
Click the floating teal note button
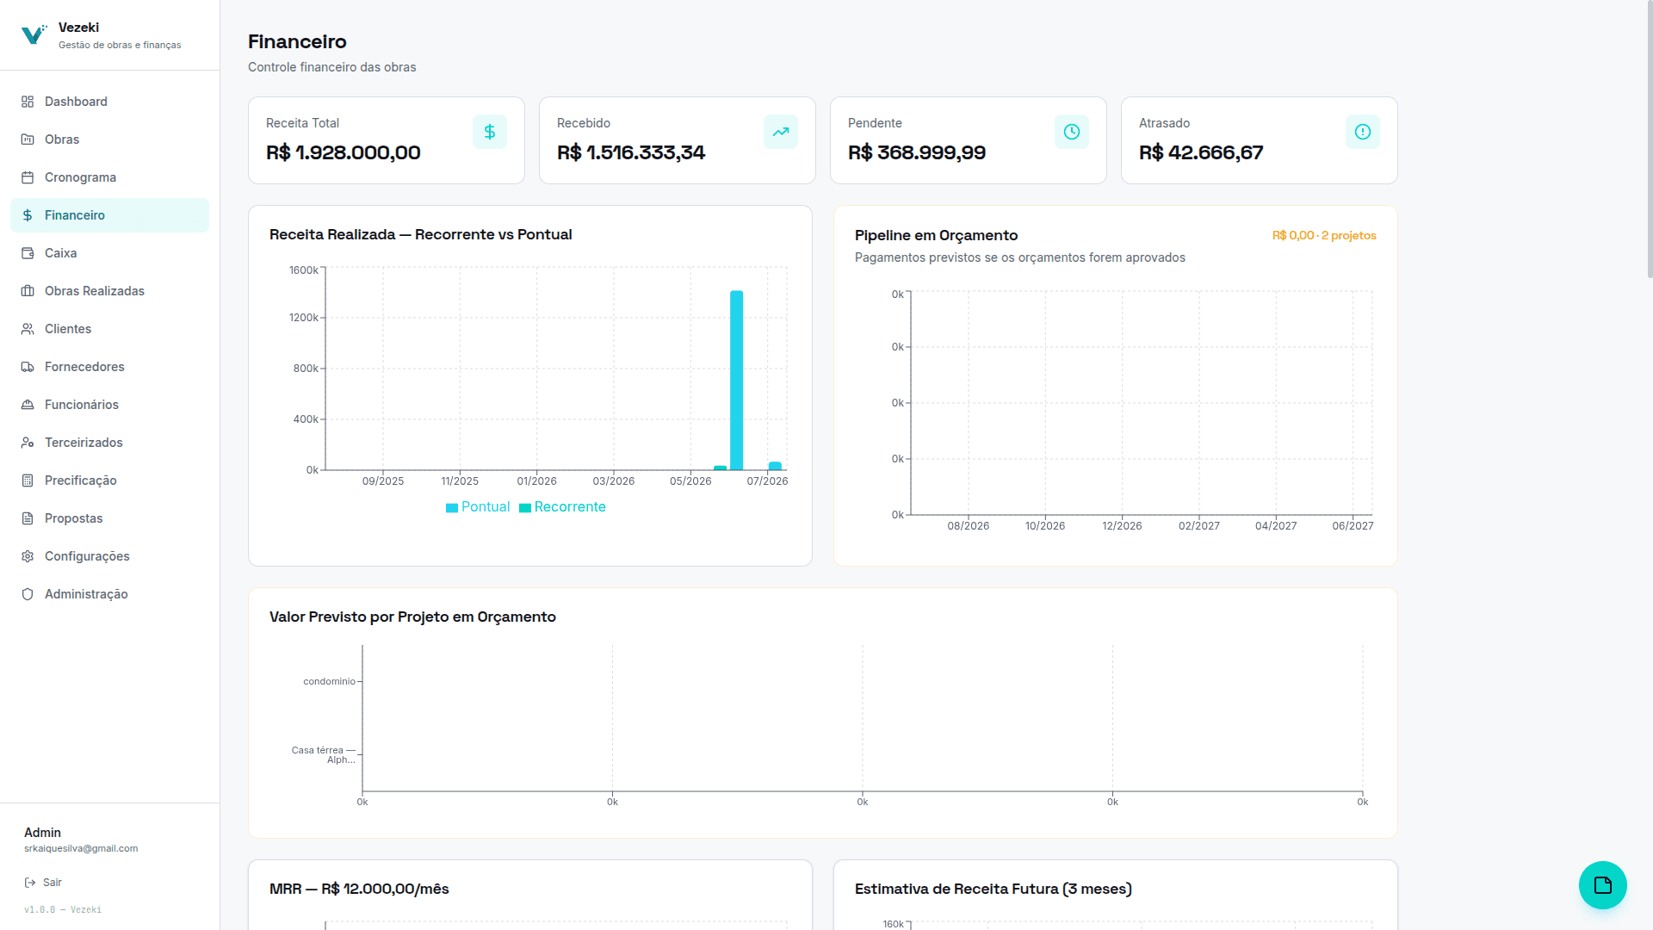click(x=1603, y=885)
